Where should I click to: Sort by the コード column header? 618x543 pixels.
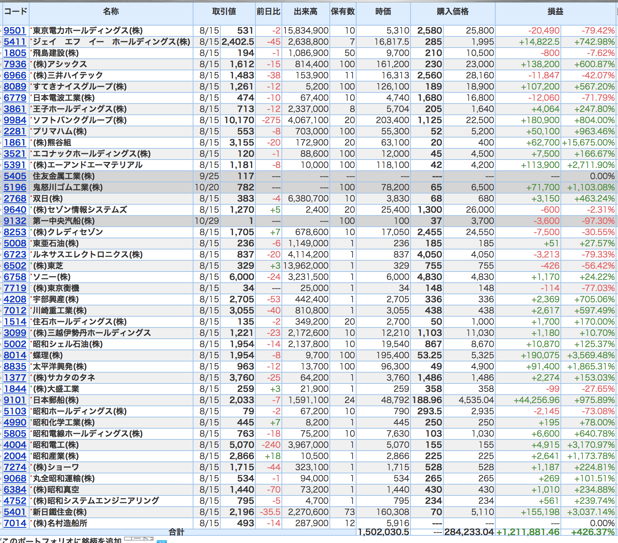point(16,12)
